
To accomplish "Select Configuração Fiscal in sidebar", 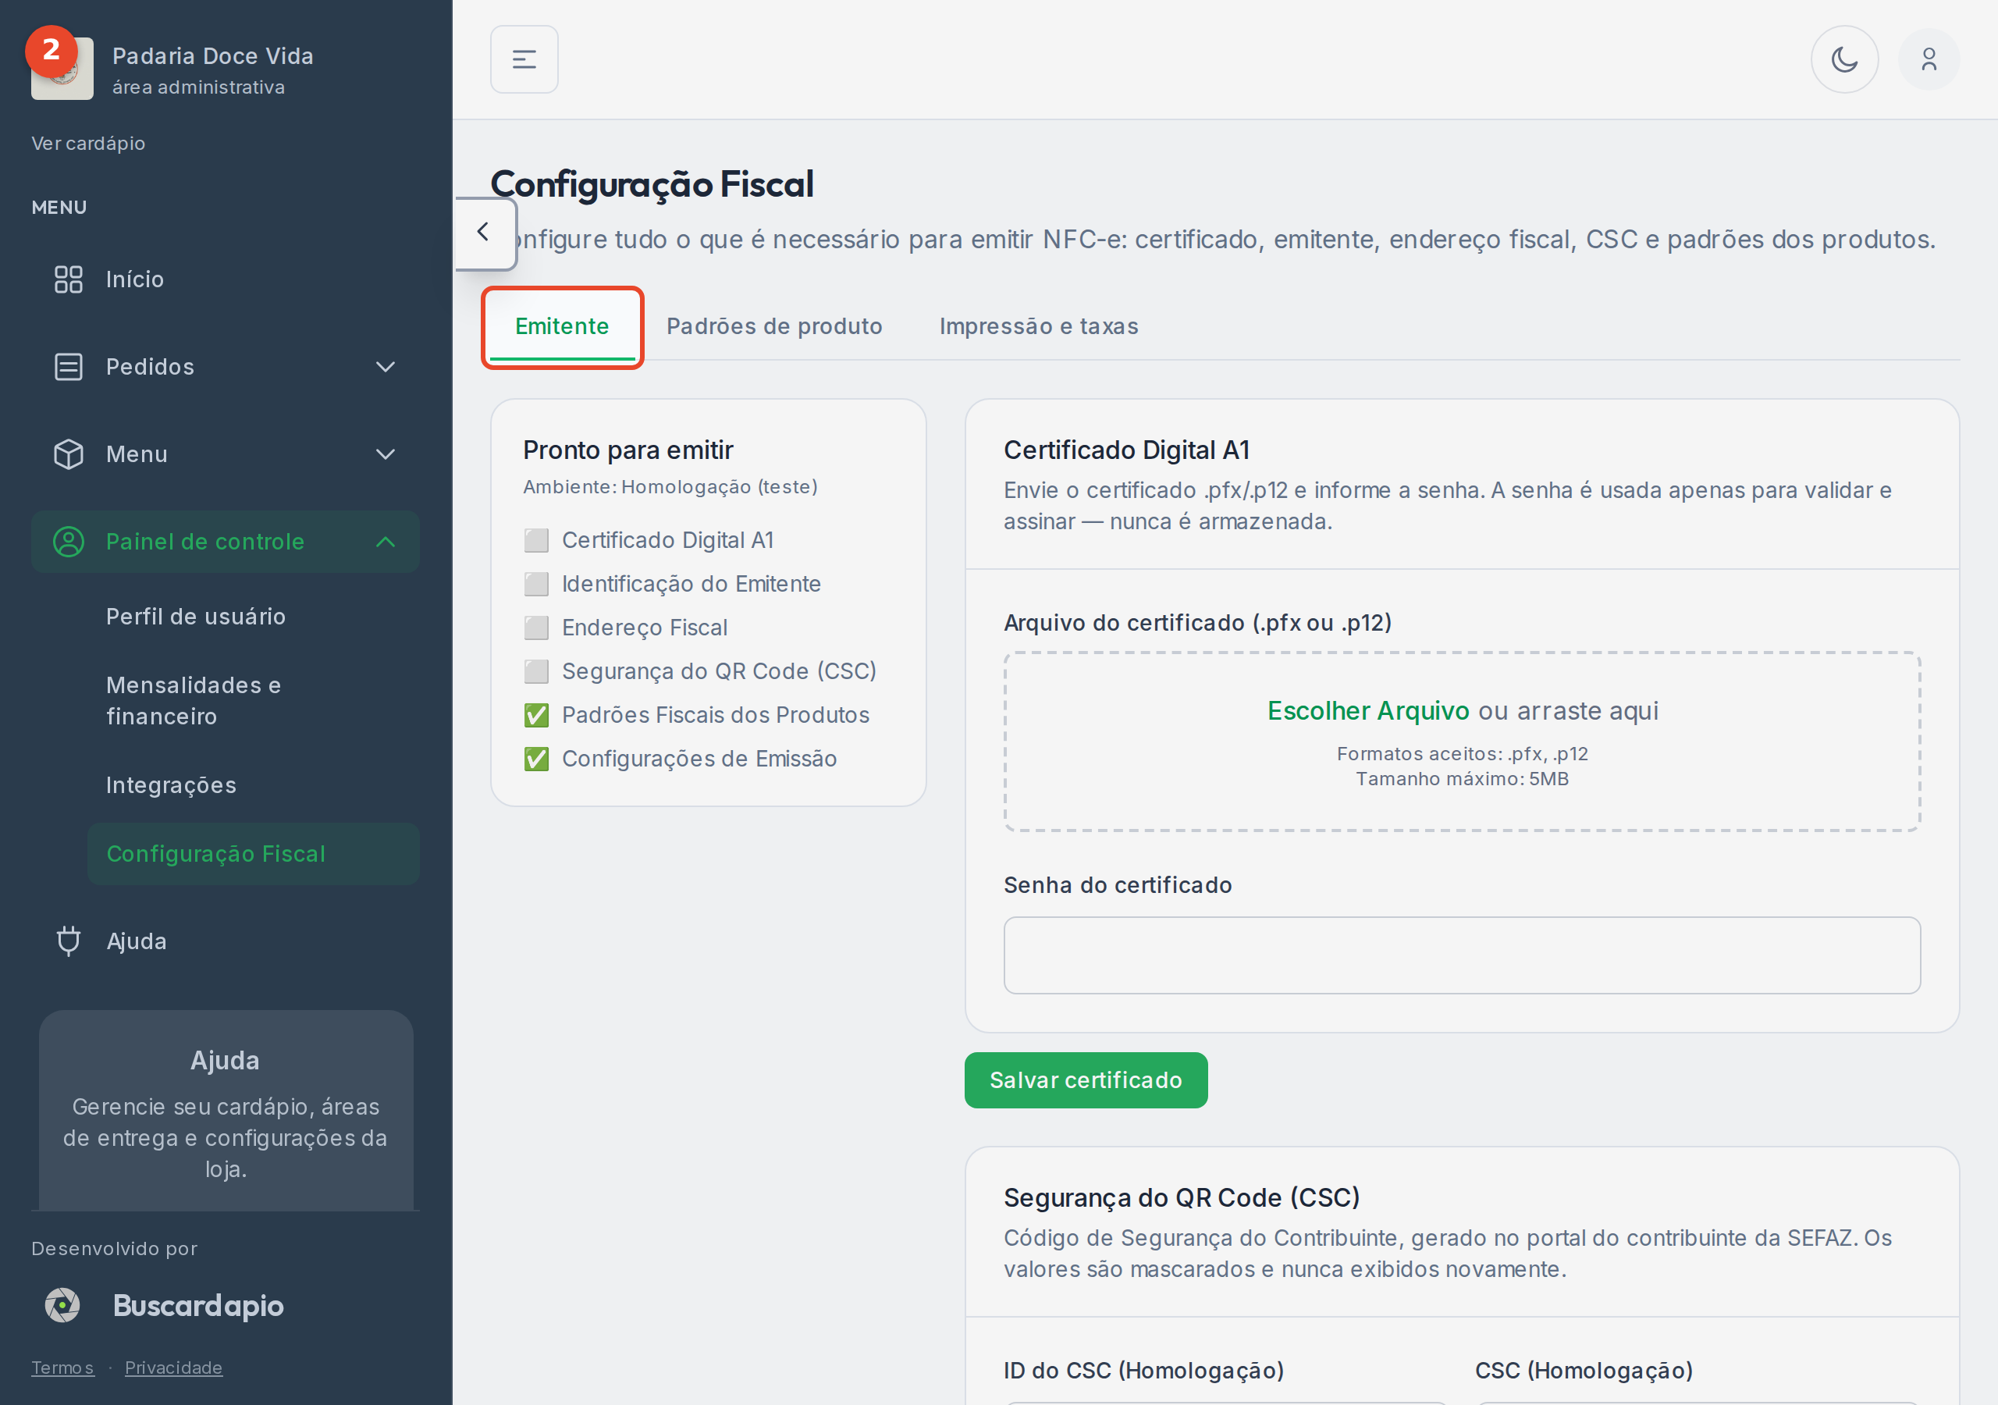I will (252, 854).
